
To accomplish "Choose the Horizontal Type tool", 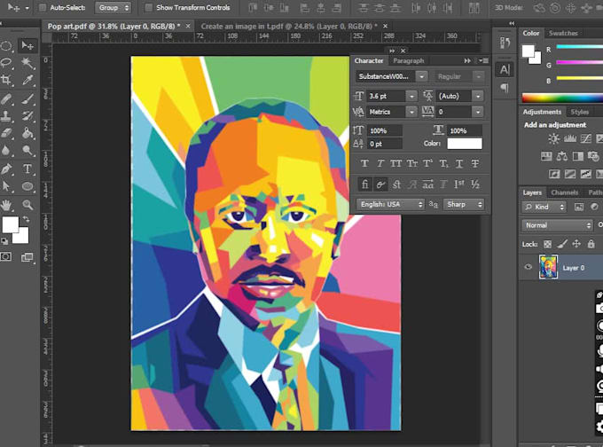I will pyautogui.click(x=27, y=169).
